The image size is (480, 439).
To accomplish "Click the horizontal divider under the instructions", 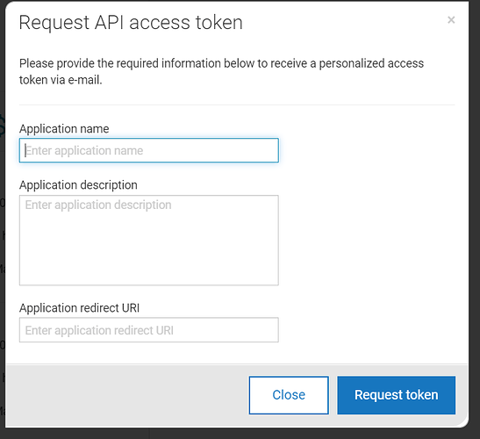I will pos(237,104).
